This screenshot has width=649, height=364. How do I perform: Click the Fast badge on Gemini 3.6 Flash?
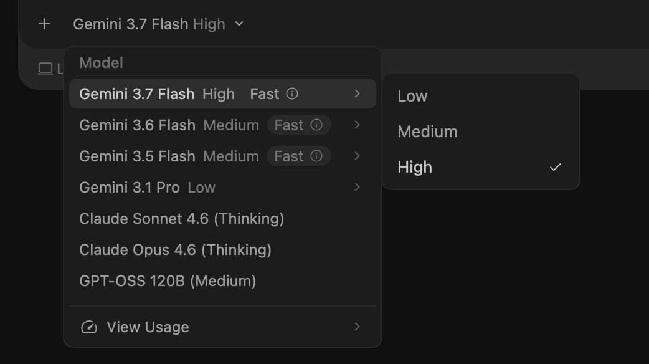[x=299, y=125]
